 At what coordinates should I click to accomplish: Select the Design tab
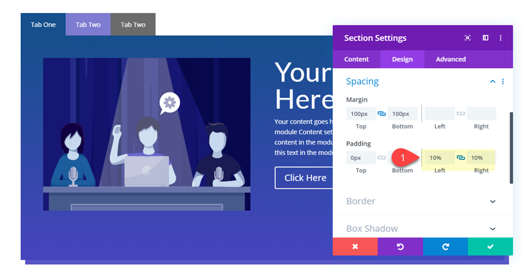coord(402,59)
